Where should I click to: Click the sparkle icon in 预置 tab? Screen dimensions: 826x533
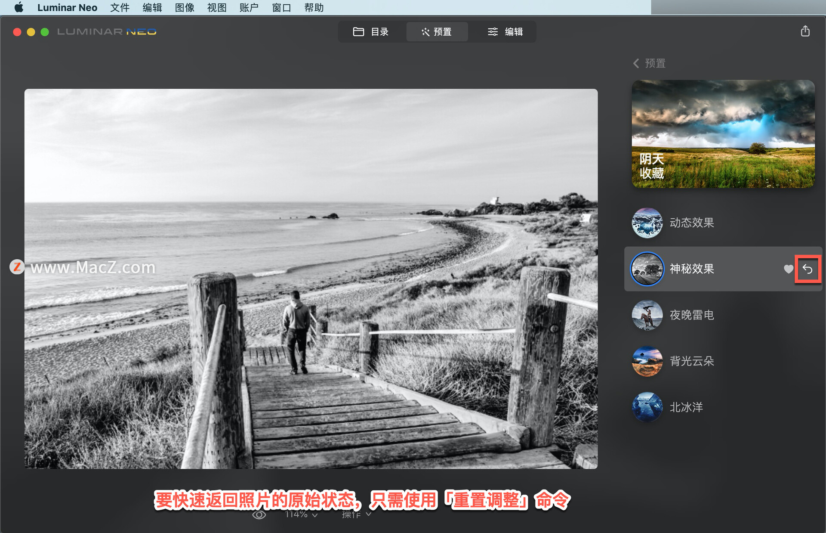[x=425, y=32]
